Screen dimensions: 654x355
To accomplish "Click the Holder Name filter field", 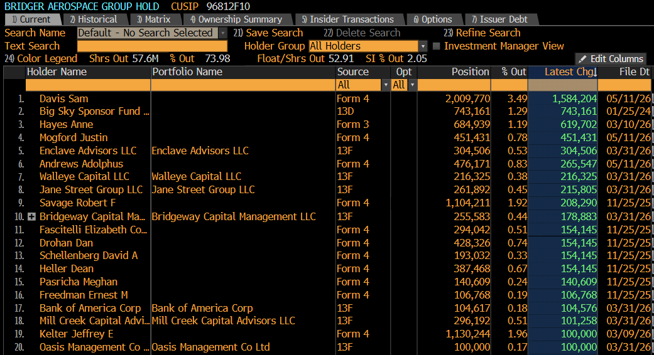I will (x=88, y=85).
